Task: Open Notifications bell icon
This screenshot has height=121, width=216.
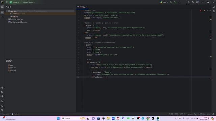Action: [214, 7]
